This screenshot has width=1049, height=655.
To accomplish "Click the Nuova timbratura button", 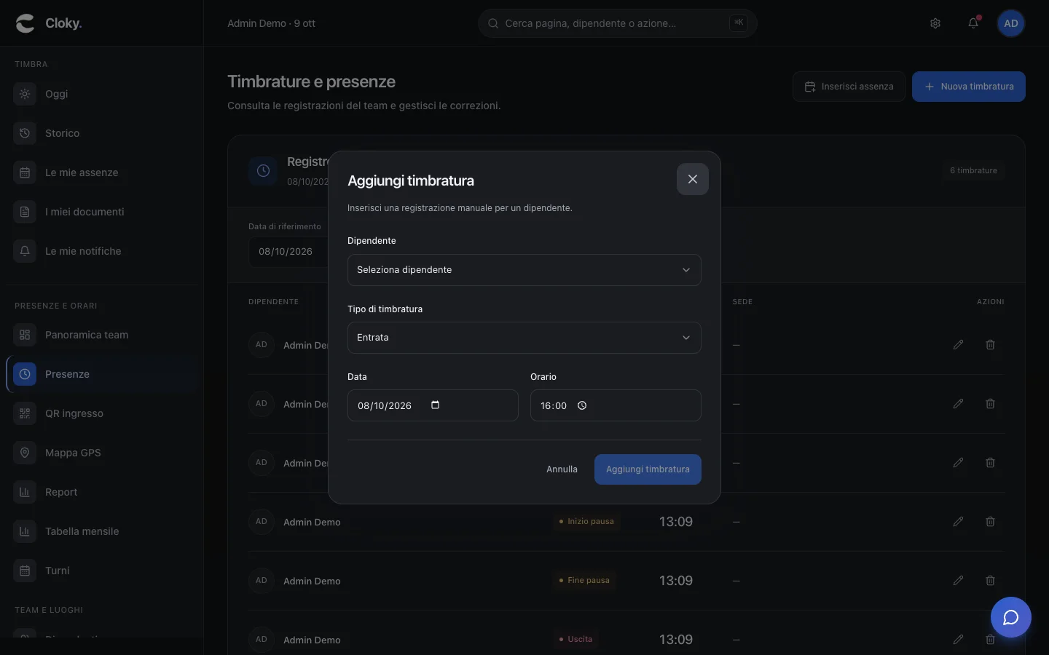I will tap(968, 87).
